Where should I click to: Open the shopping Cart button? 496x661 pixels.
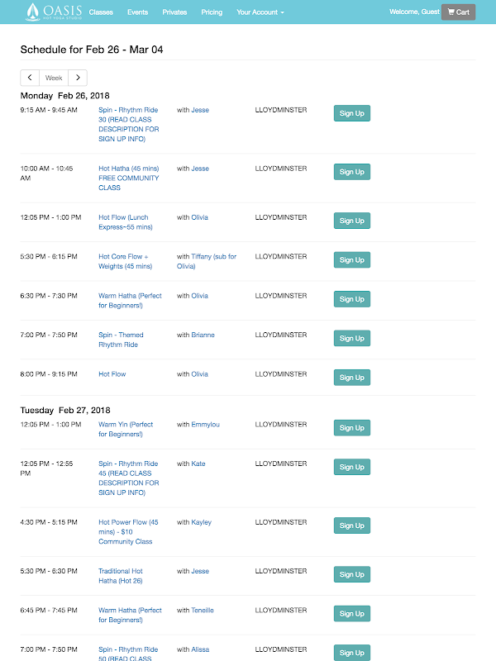[458, 12]
